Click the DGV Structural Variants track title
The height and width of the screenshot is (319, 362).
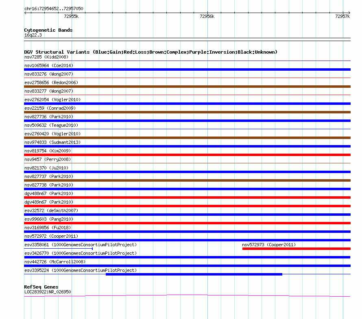coord(150,52)
